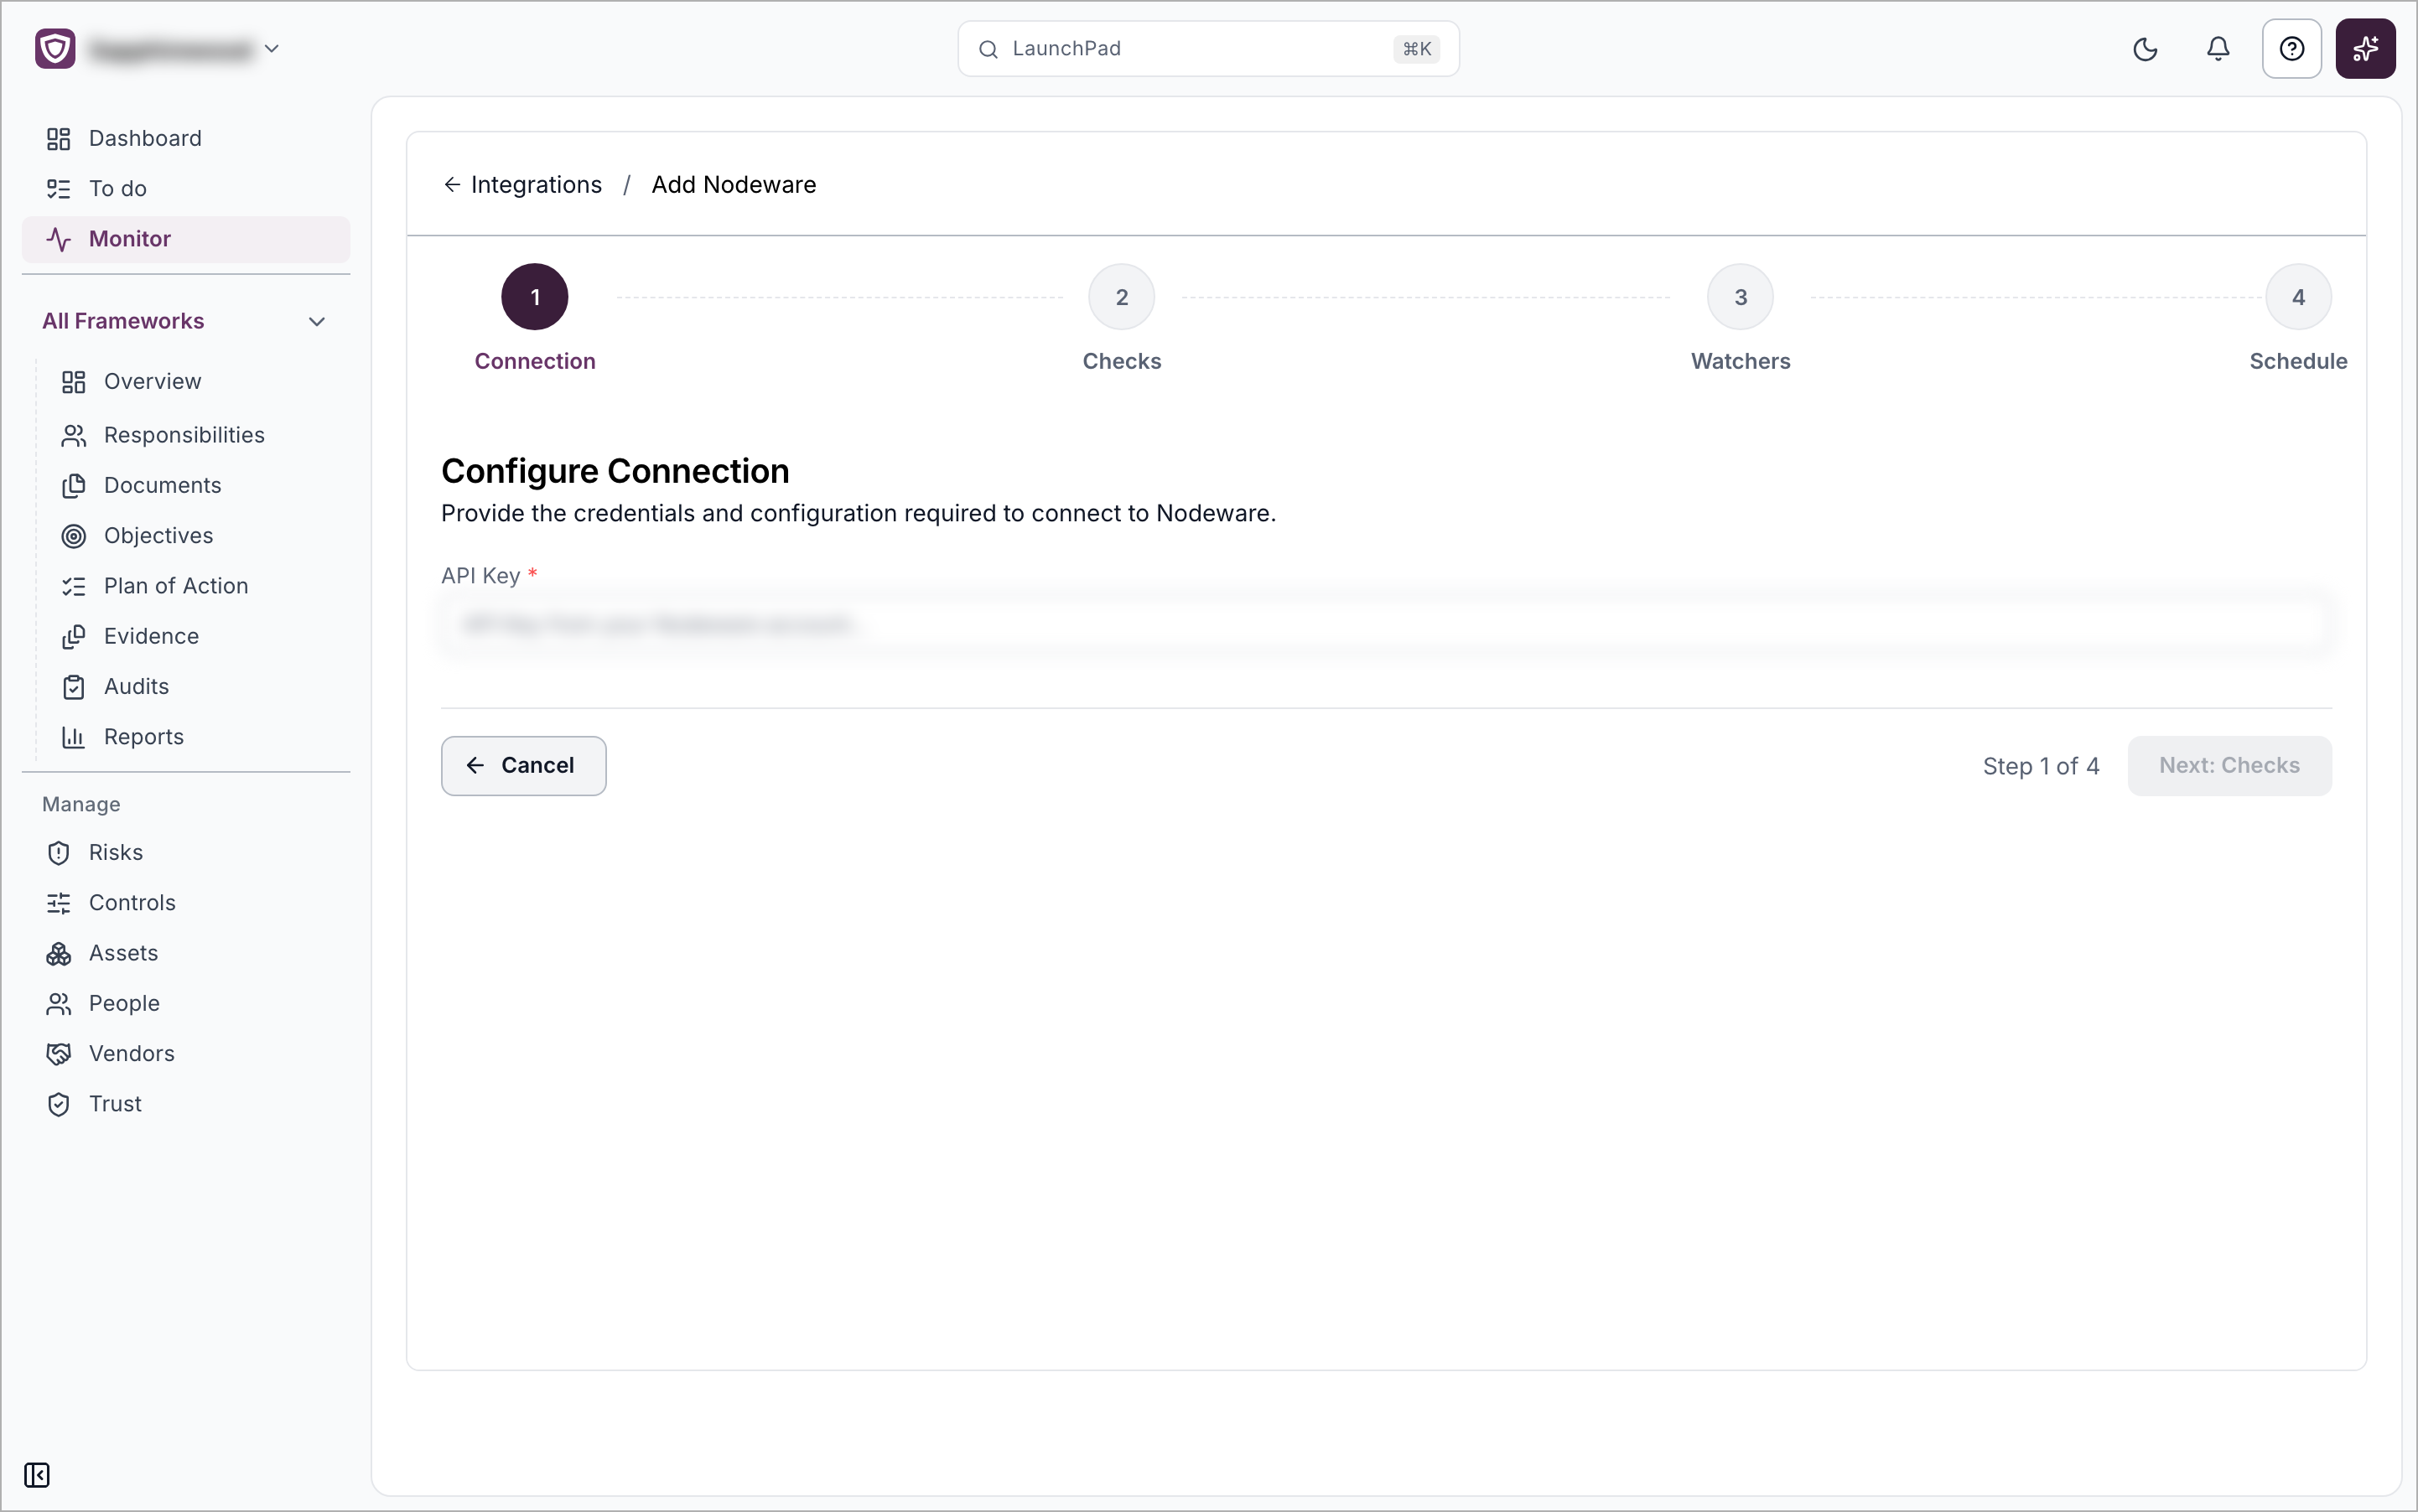The height and width of the screenshot is (1512, 2418).
Task: Click the All Frameworks heading
Action: [123, 321]
